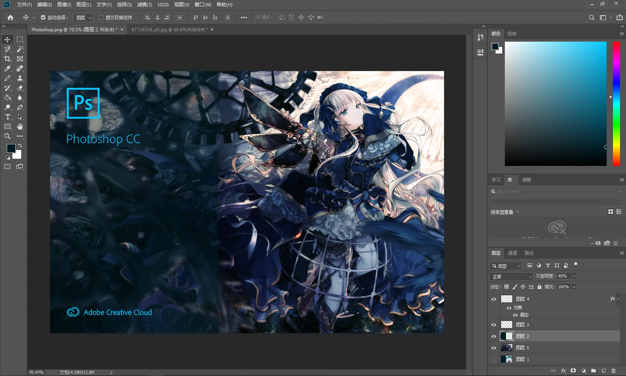Open the 滤镜(T) menu

[144, 5]
